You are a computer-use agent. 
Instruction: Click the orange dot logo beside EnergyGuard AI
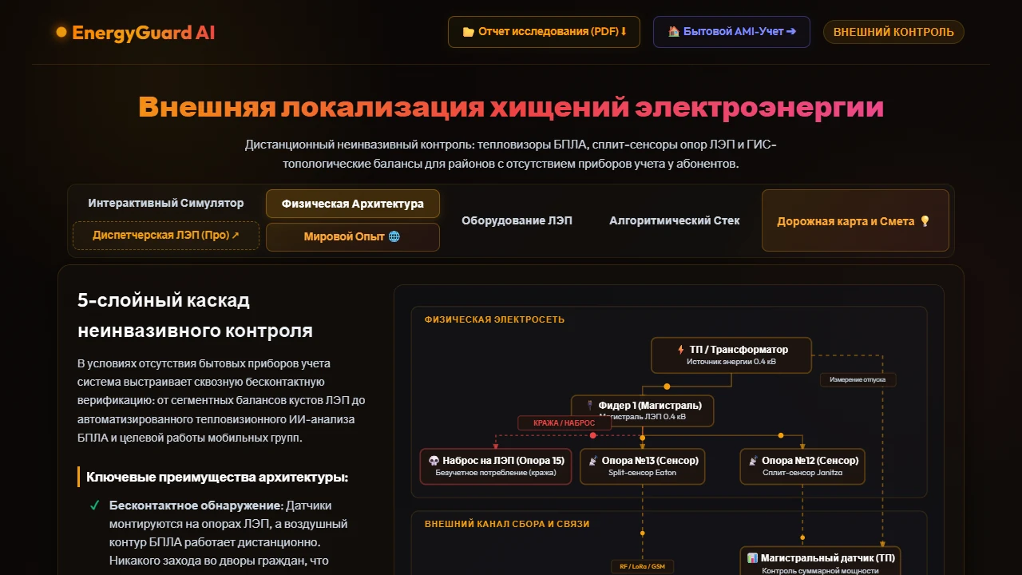61,33
